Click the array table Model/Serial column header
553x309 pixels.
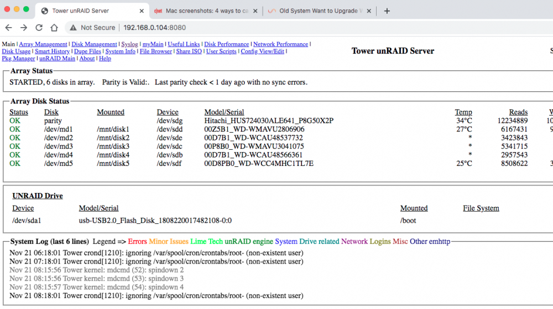point(225,112)
